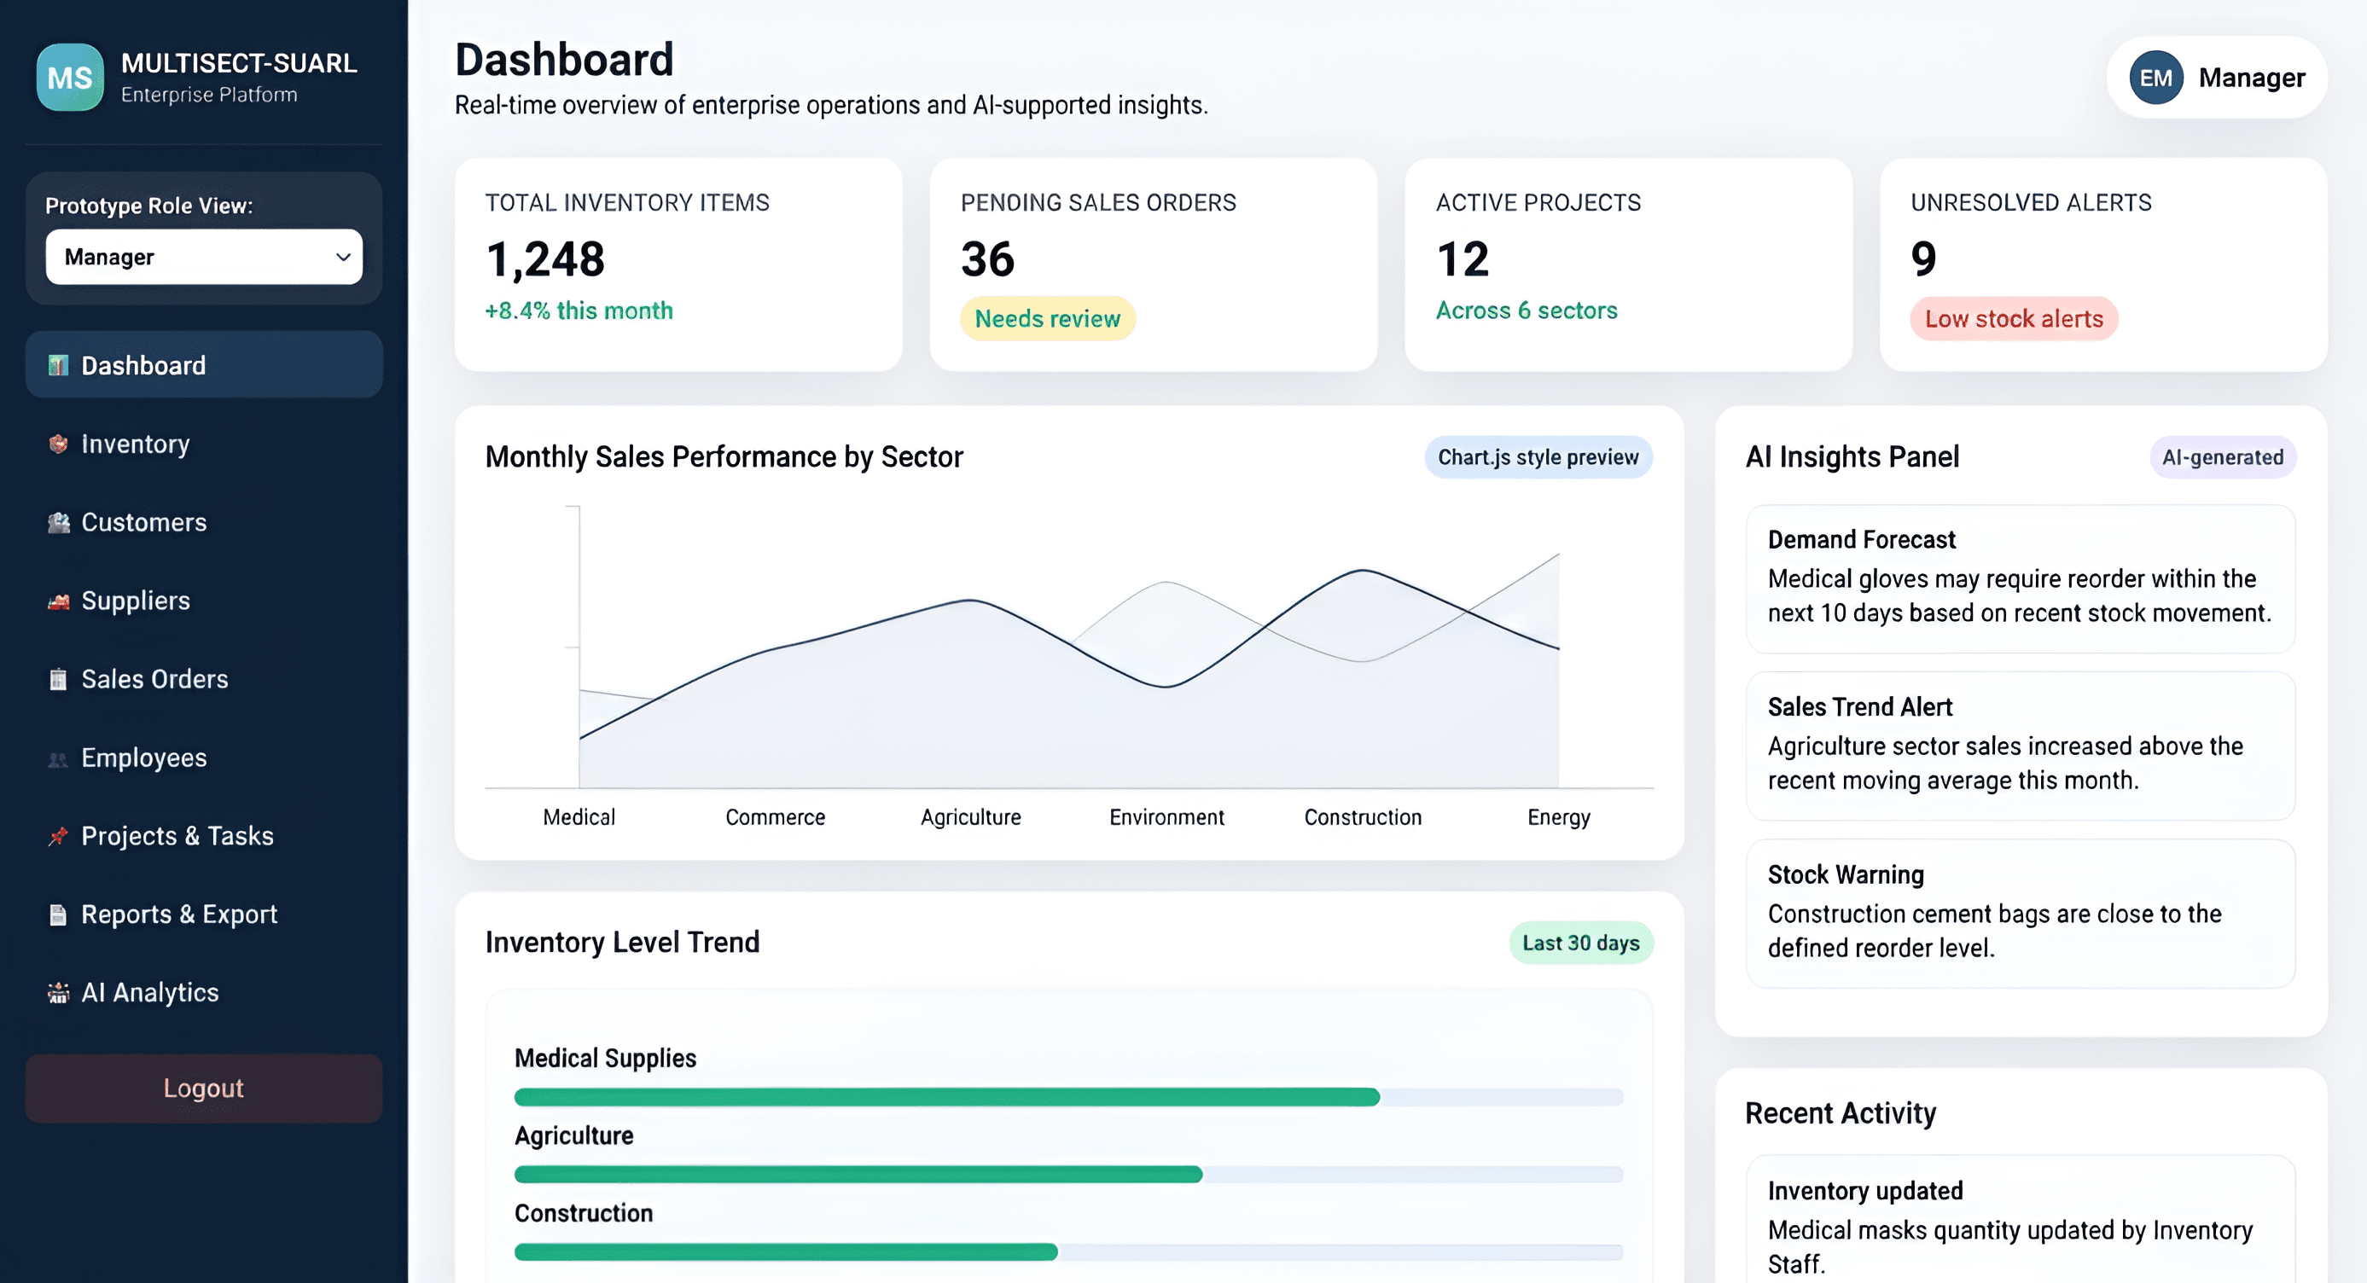Image resolution: width=2367 pixels, height=1283 pixels.
Task: Click the Customers people icon
Action: point(58,523)
